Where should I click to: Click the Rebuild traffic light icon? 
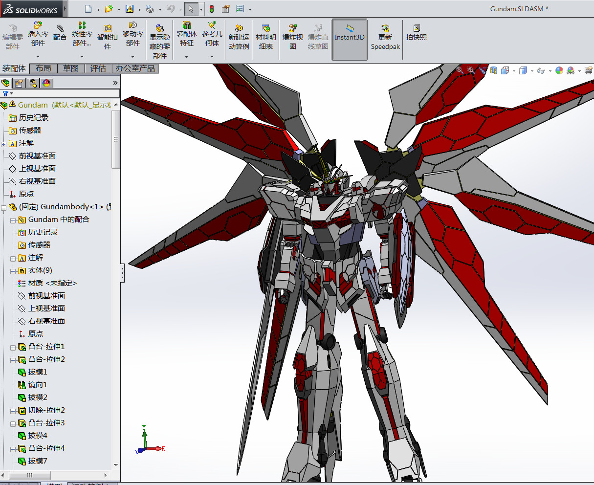pos(212,9)
